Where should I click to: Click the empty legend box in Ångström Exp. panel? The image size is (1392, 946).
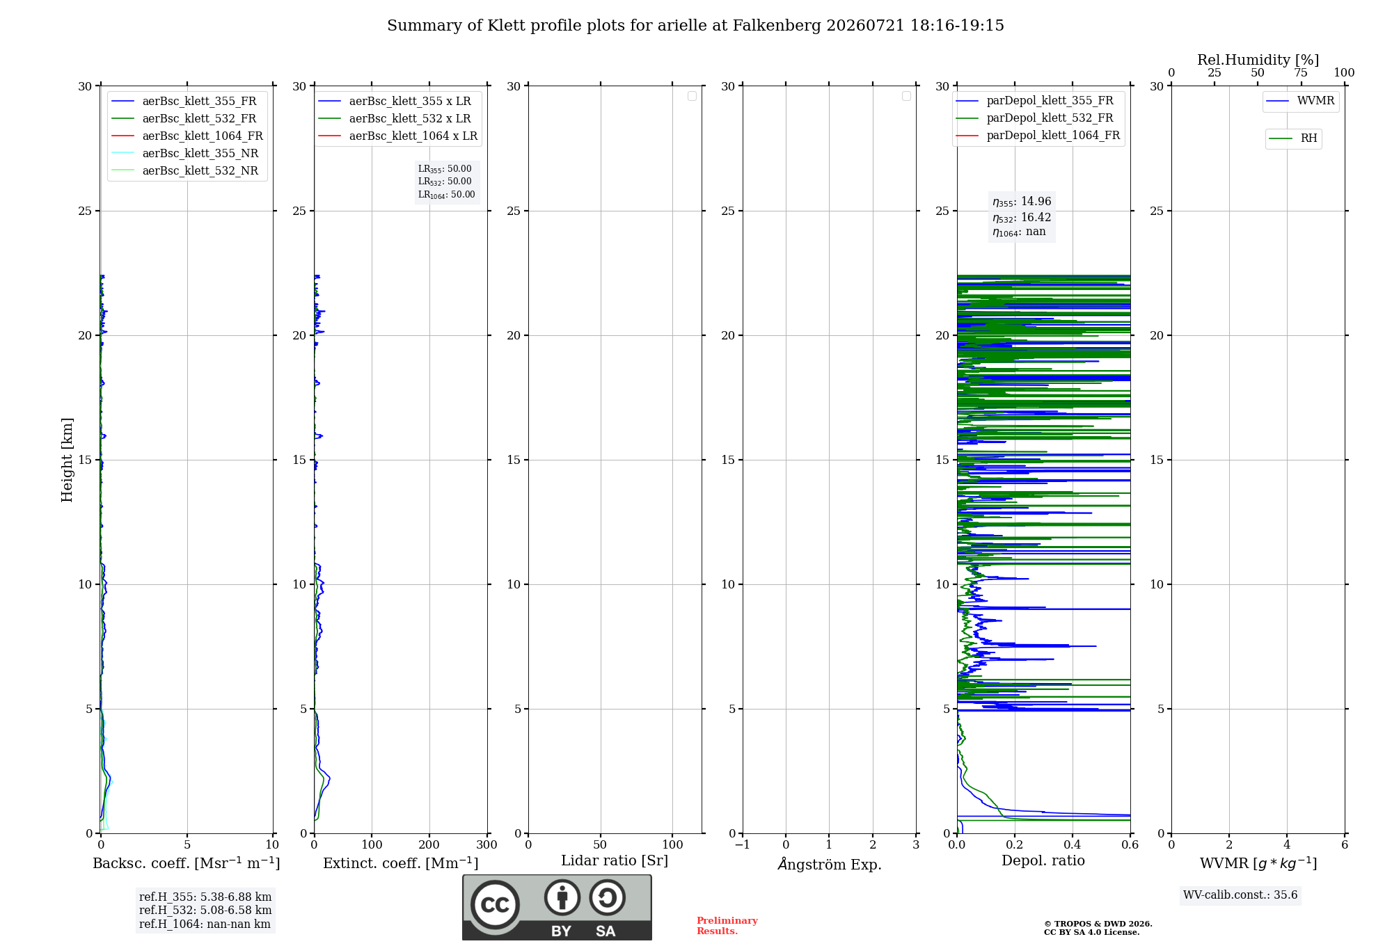point(906,96)
